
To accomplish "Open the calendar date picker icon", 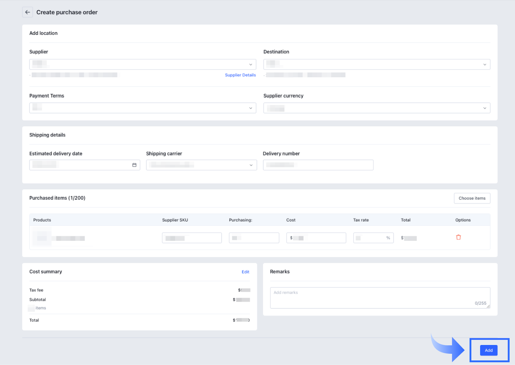I will click(134, 165).
